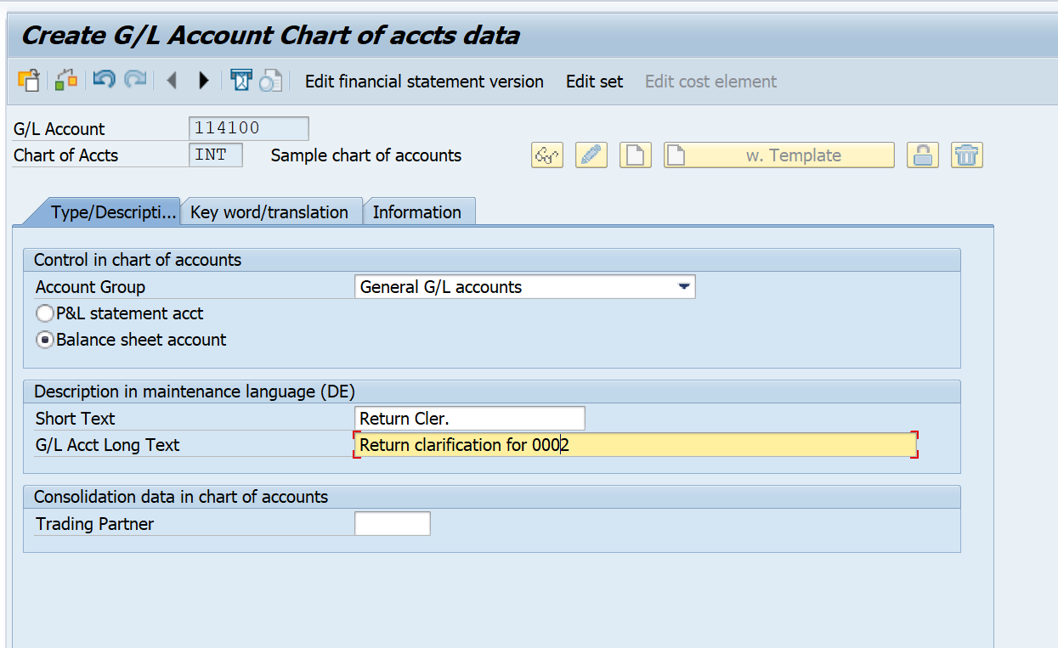Click the 'G/L Acct Long Text' label
Viewport: 1058px width, 648px height.
pos(107,445)
